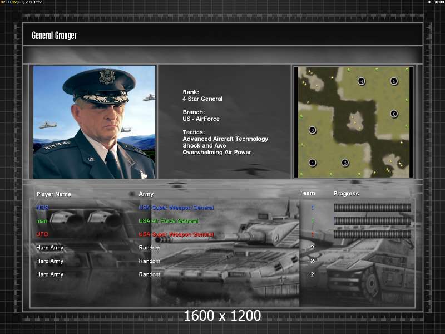Click 'Advanced Aircraft Technology' tactic text

[x=225, y=139]
